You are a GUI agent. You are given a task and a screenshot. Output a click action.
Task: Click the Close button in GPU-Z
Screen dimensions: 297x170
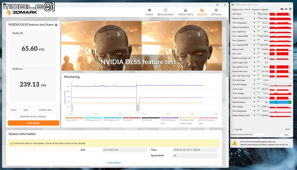[286, 135]
